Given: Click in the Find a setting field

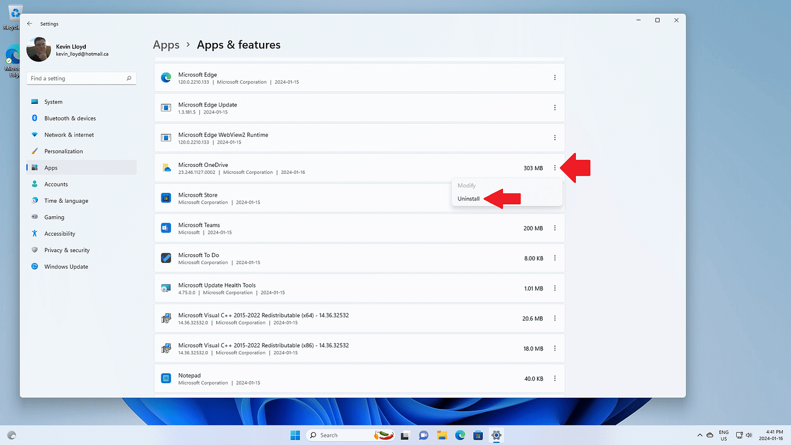Looking at the screenshot, I should (81, 78).
